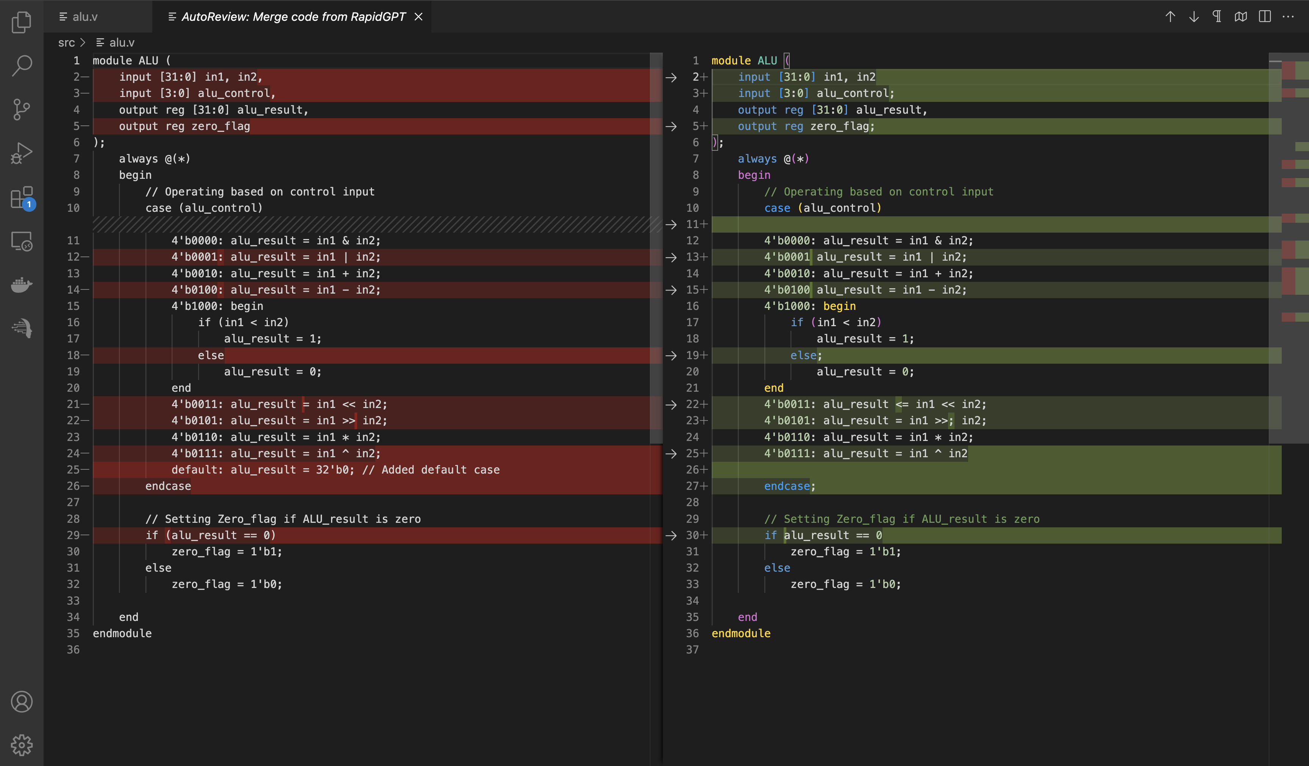The height and width of the screenshot is (766, 1309).
Task: Click 'input [3:0] alu_control;' in right editor
Action: click(x=816, y=94)
